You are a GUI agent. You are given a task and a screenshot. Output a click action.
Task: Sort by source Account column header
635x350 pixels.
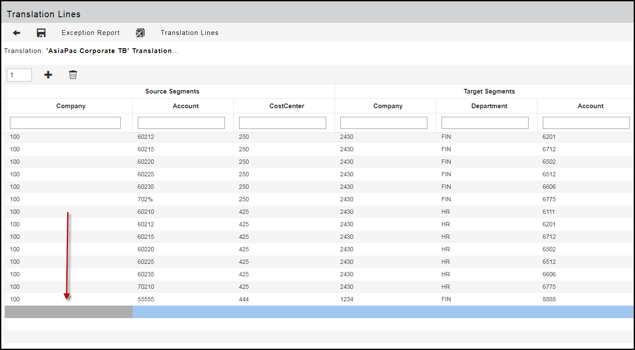tap(186, 106)
